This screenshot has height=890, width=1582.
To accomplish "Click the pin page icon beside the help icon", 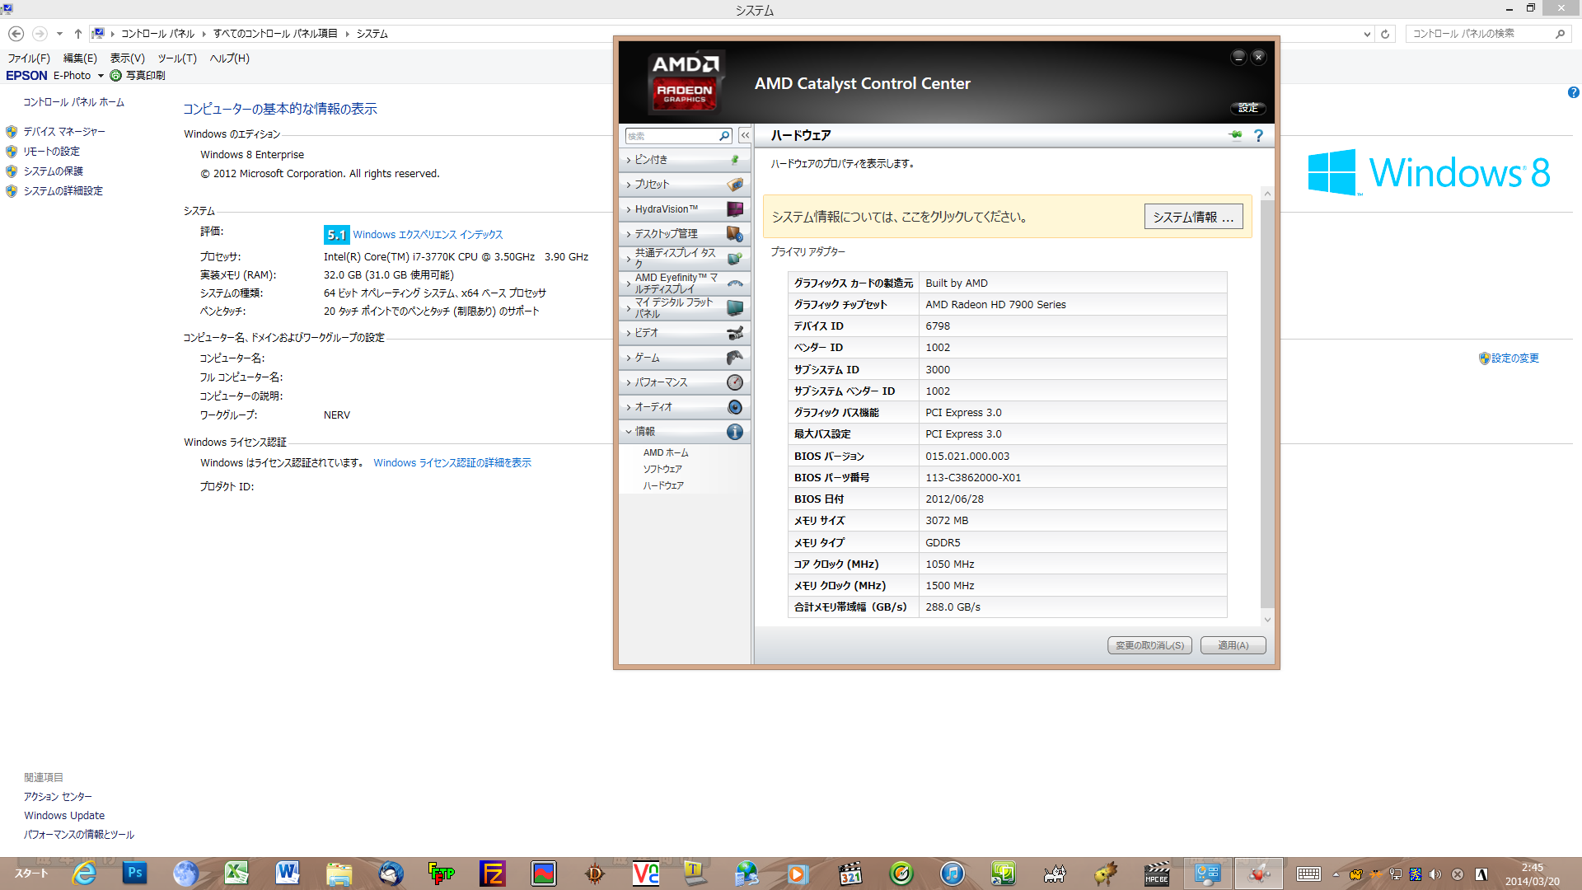I will [1234, 135].
